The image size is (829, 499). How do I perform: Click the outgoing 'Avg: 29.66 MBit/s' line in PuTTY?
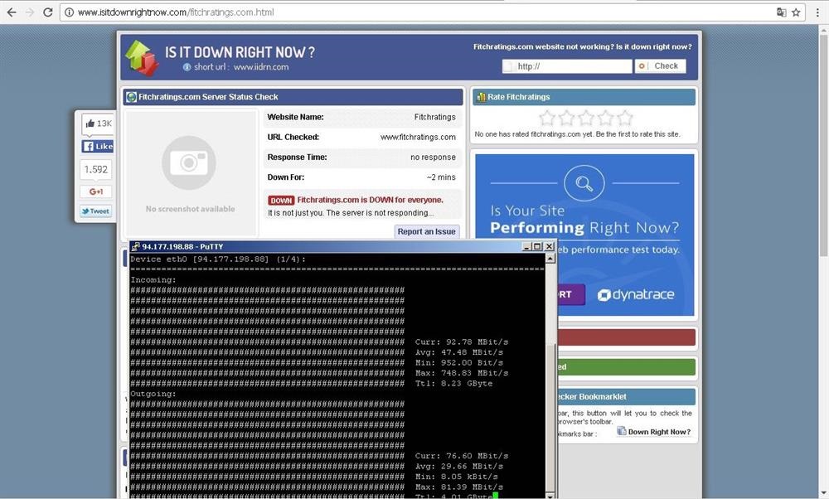pyautogui.click(x=459, y=466)
